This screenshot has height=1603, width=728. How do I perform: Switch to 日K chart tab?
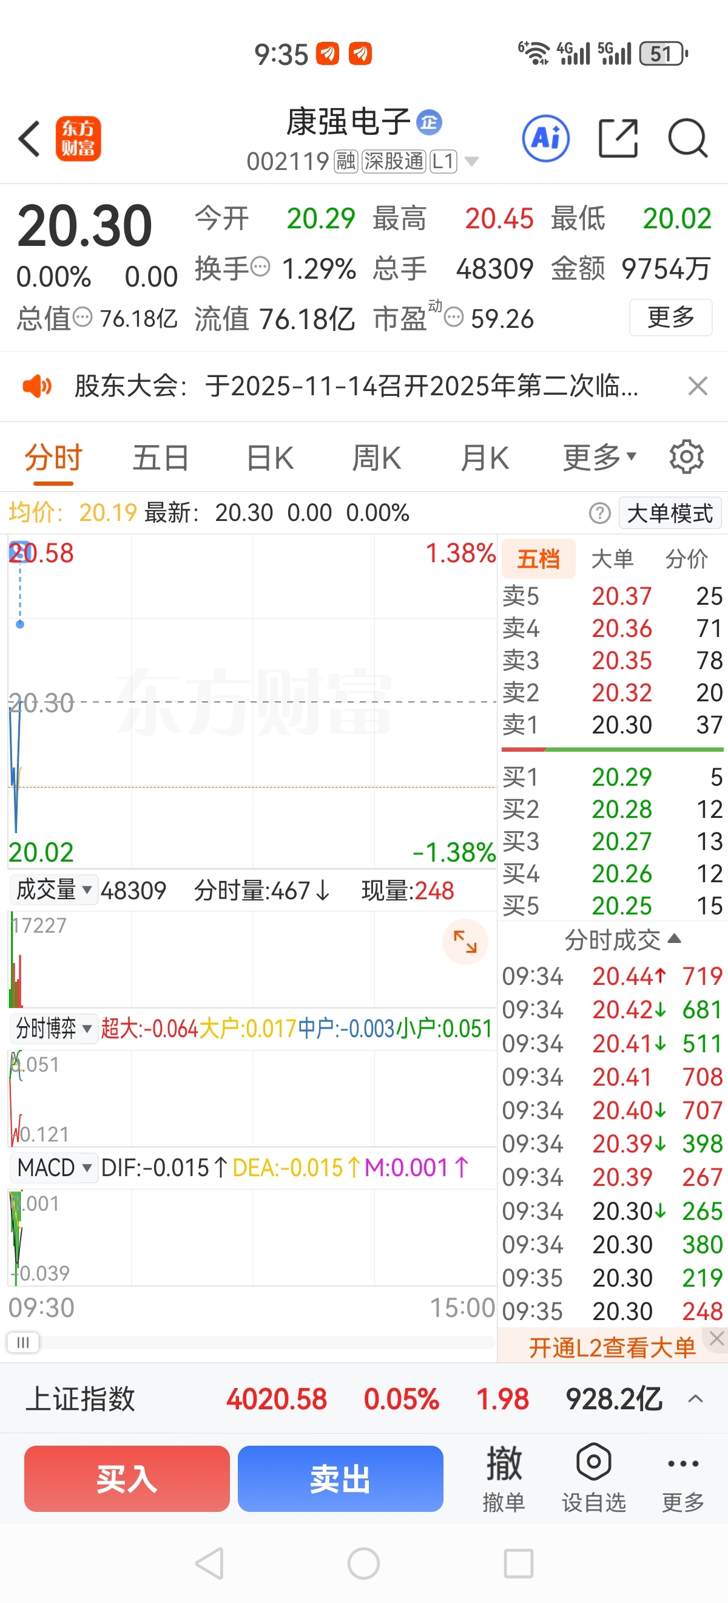coord(270,458)
